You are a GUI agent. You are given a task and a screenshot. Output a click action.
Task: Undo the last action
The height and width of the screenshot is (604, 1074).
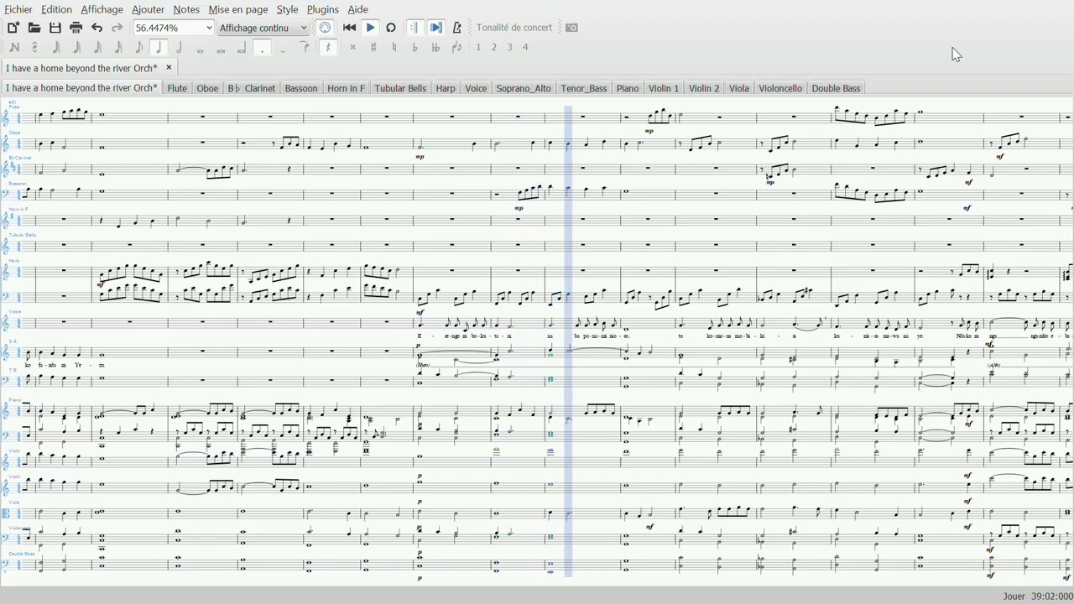(x=96, y=28)
